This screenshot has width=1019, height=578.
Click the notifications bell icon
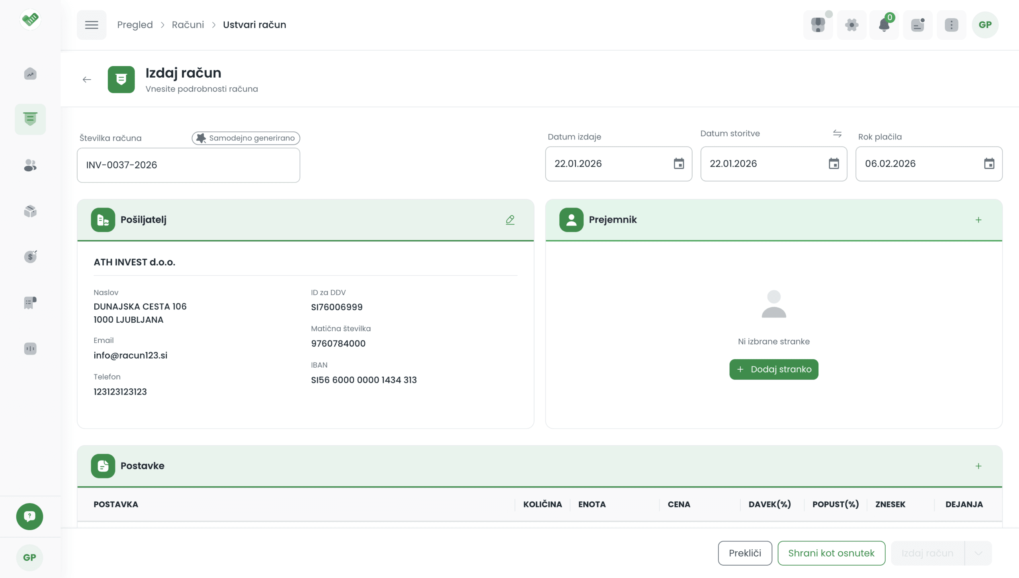(884, 25)
